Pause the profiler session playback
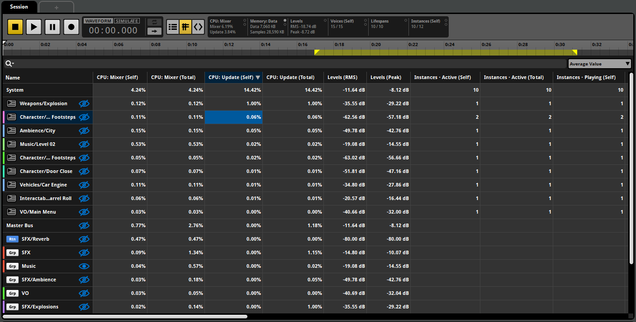Screen dimensions: 636x322 [x=52, y=27]
